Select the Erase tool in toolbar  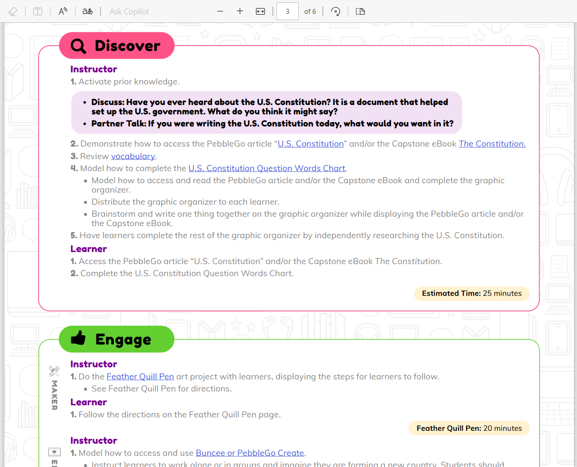13,11
